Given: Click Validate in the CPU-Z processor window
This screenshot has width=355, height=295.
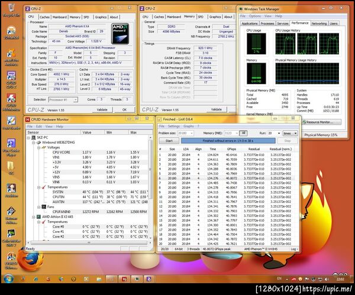Looking at the screenshot, I should [x=102, y=110].
